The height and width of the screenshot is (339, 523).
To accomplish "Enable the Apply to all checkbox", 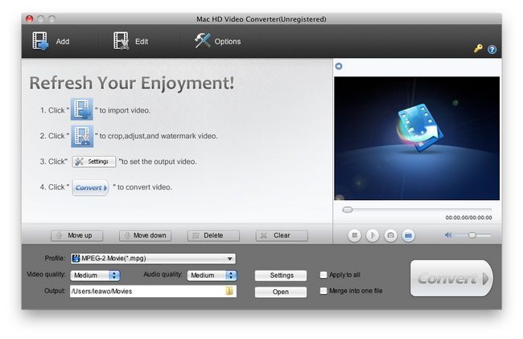I will [x=323, y=275].
